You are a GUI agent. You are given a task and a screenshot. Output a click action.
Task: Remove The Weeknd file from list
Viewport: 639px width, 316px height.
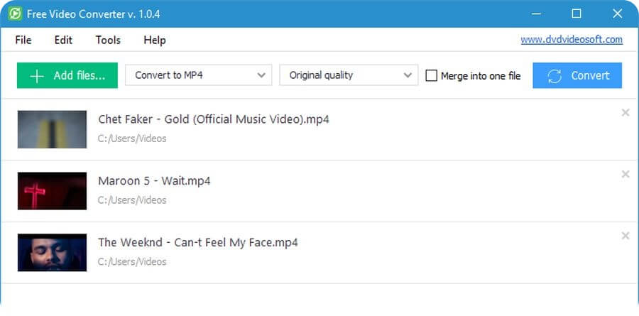coord(625,236)
